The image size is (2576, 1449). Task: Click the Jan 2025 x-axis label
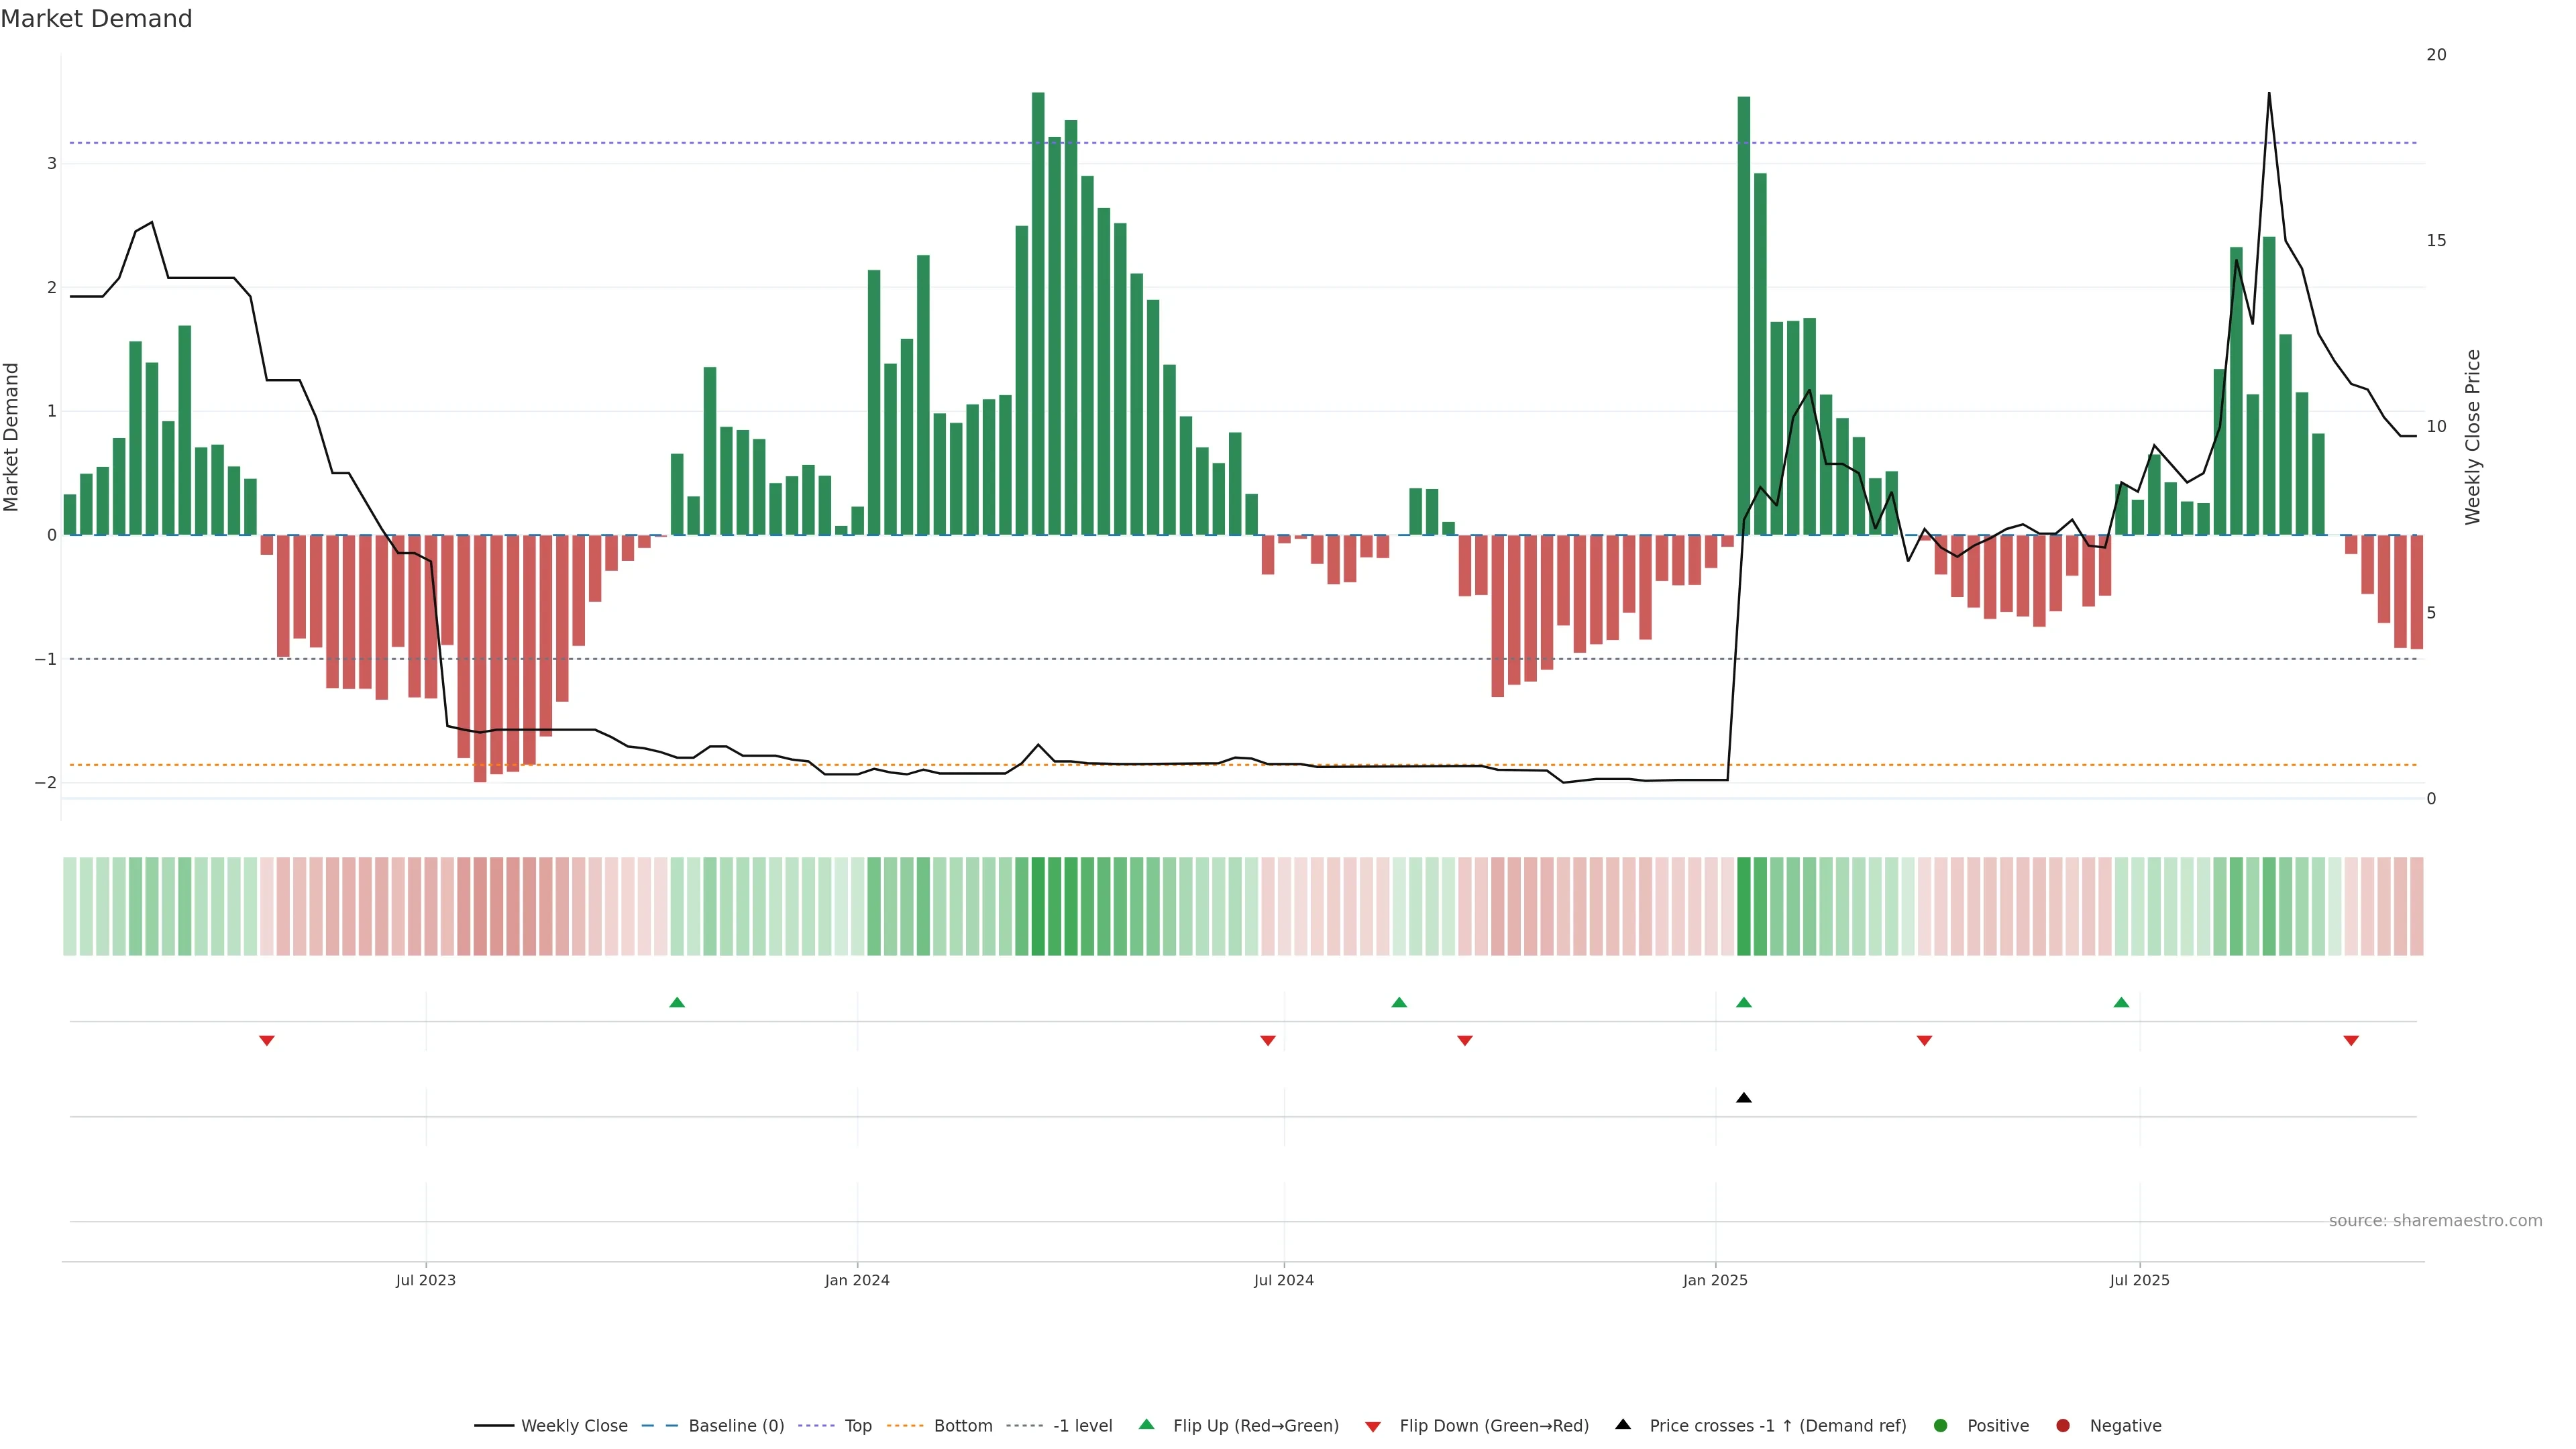1714,1280
